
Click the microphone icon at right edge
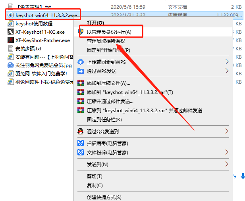pos(243,176)
